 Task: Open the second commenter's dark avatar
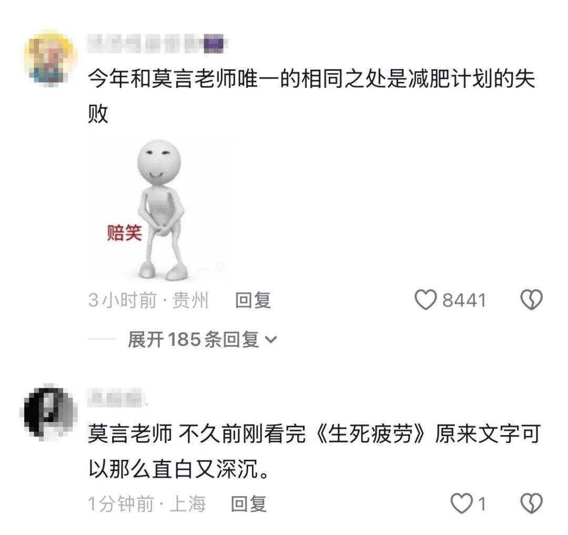pos(48,411)
